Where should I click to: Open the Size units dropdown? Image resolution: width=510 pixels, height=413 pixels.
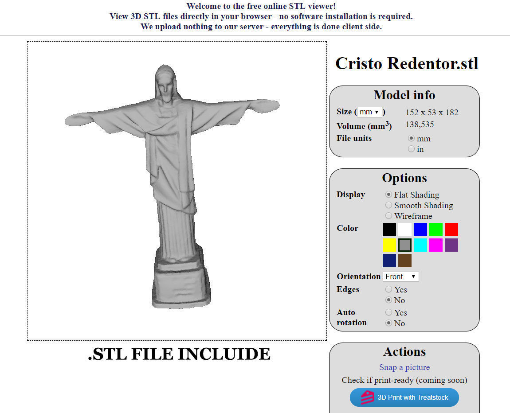point(369,112)
